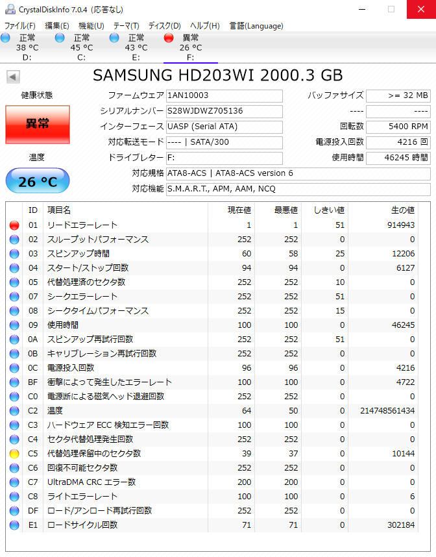Image resolution: width=436 pixels, height=557 pixels.
Task: Open the テーマ(T) menu
Action: coord(126,26)
